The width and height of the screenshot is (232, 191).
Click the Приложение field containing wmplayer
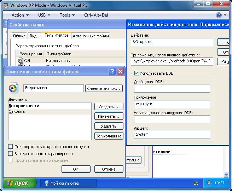[x=172, y=104]
